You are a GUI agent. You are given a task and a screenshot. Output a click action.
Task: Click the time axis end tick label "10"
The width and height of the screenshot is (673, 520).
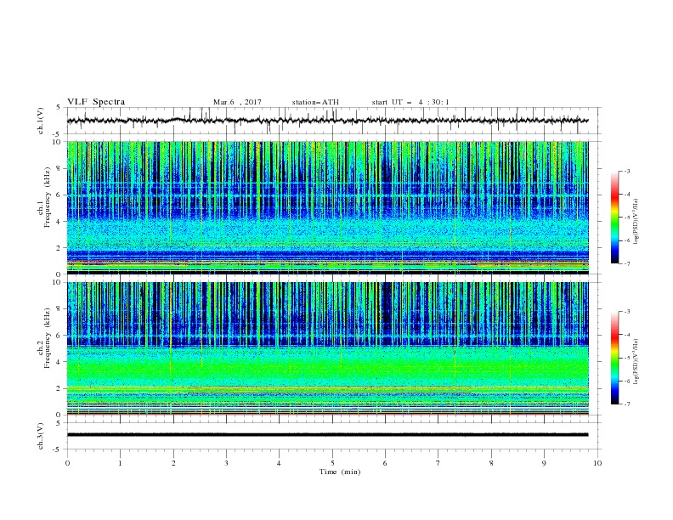point(597,463)
